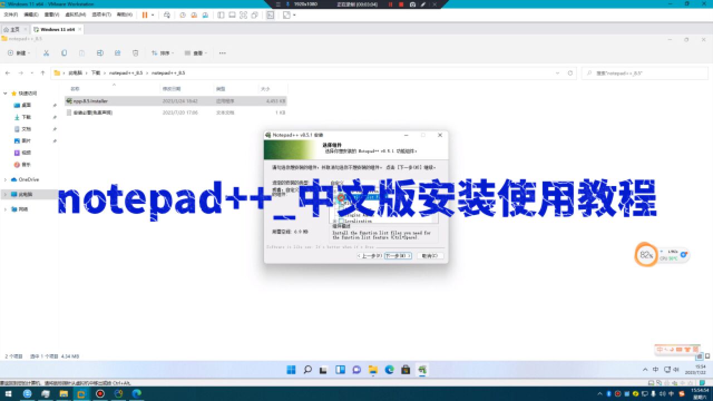
Task: Enable the Localization component checkbox
Action: click(342, 222)
